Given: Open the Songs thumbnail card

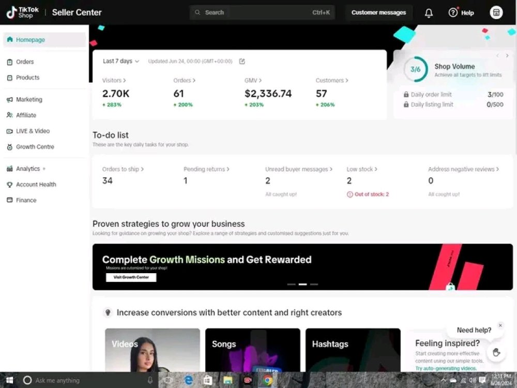Looking at the screenshot, I should (x=253, y=350).
